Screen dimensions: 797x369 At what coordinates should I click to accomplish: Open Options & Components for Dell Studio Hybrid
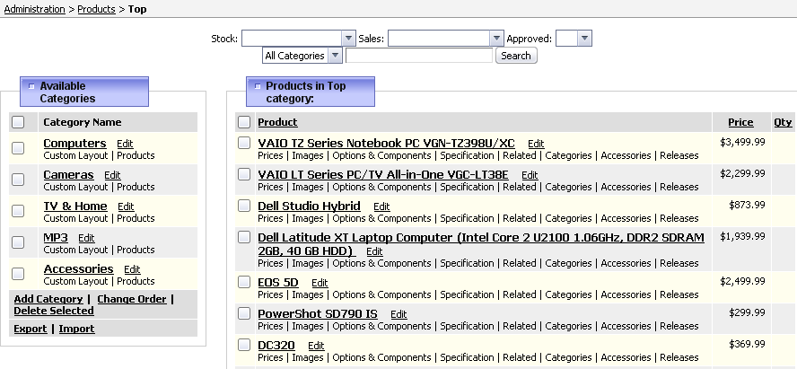click(x=381, y=218)
